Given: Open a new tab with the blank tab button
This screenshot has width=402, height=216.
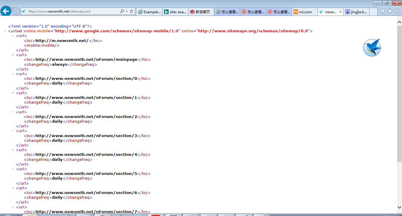Looking at the screenshot, I should [x=373, y=12].
